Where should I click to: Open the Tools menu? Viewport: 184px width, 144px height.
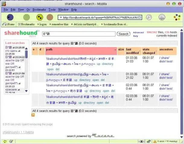point(52,10)
